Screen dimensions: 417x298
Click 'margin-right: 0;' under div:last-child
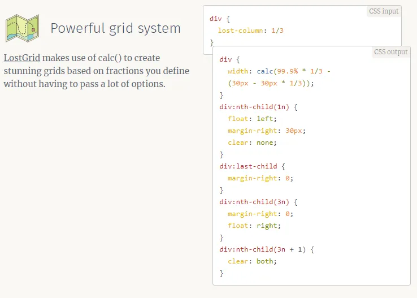click(260, 178)
